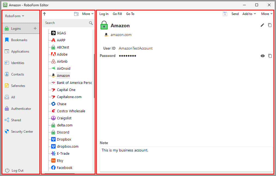Click the Send button
This screenshot has width=276, height=176.
[235, 14]
